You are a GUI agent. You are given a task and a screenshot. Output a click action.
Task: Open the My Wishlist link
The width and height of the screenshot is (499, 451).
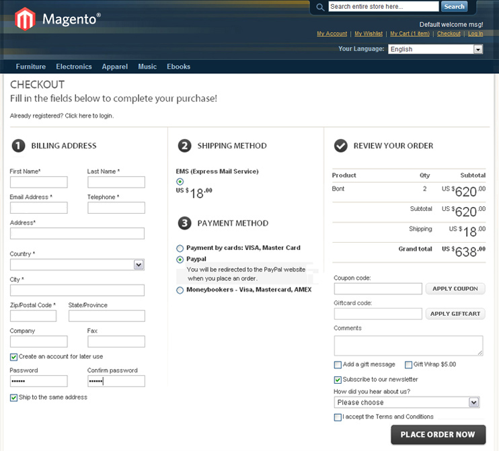(369, 34)
